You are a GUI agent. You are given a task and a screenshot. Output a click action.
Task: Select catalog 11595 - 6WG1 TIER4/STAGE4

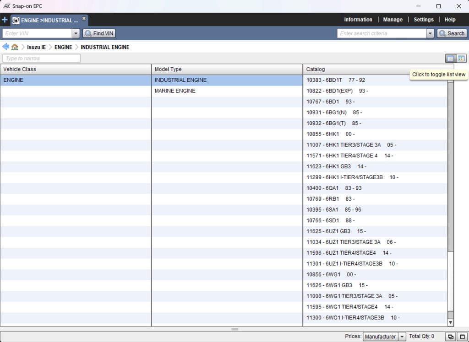(375, 307)
